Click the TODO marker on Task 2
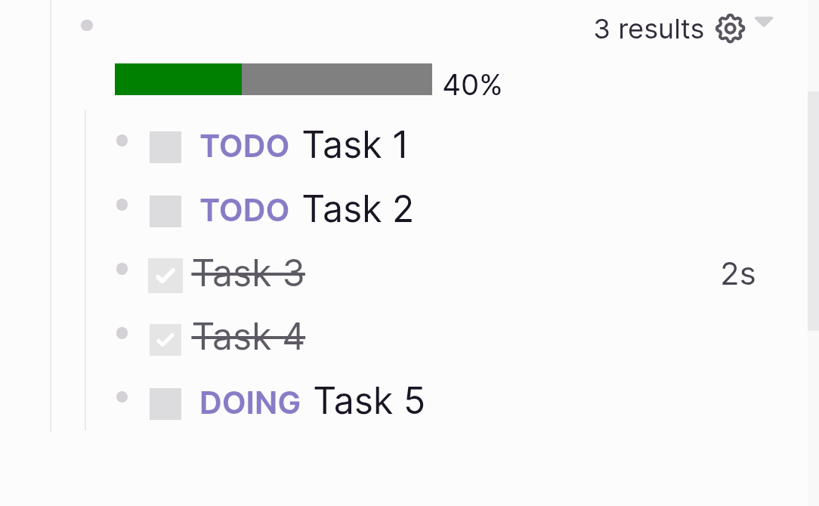This screenshot has height=506, width=819. (244, 209)
